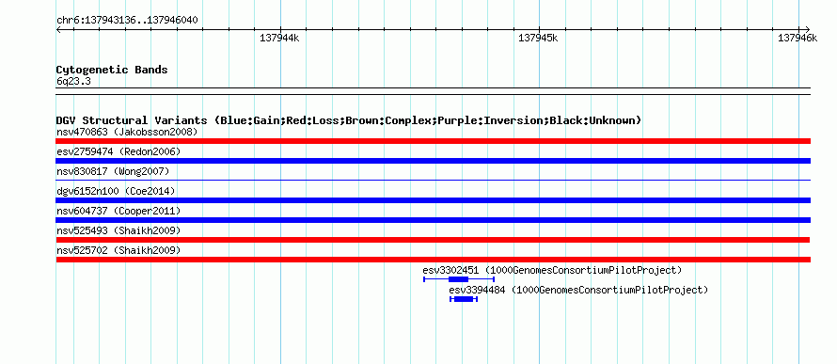Click the red nsv470863 Jakobsson2008 loss bar

[433, 141]
